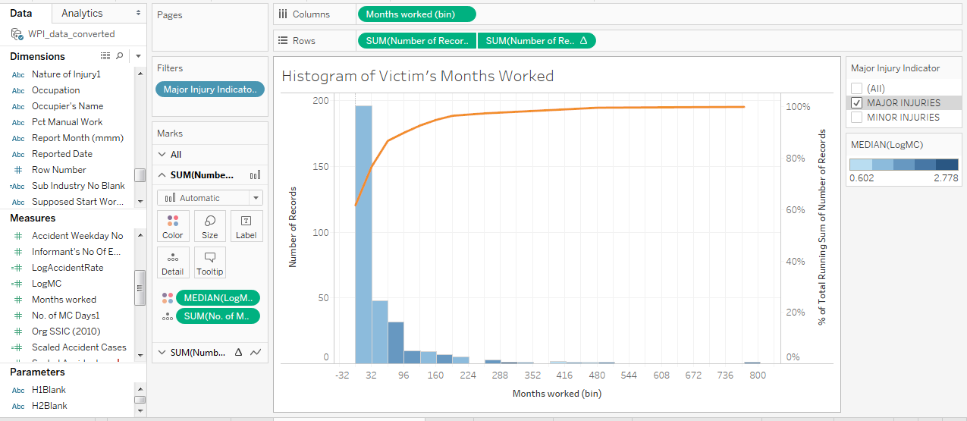Open the Tooltip marks card button

(210, 262)
